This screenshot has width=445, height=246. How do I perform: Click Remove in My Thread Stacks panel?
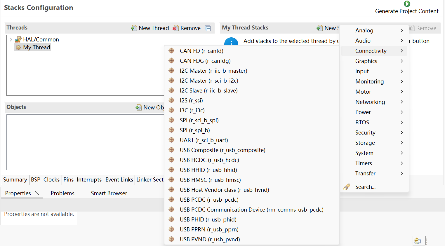(423, 28)
